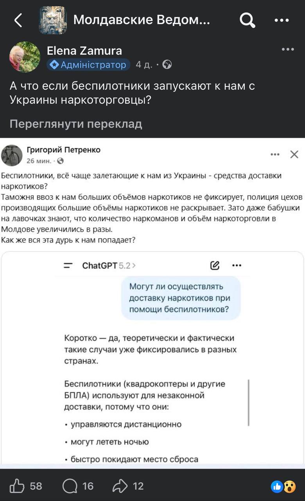Open comments via speech bubble icon
The height and width of the screenshot is (501, 305).
click(70, 486)
